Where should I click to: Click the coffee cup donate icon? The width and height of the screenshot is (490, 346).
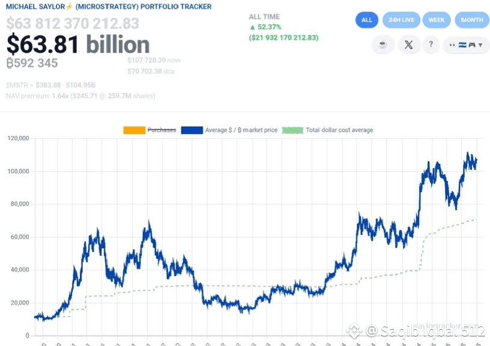(x=383, y=45)
